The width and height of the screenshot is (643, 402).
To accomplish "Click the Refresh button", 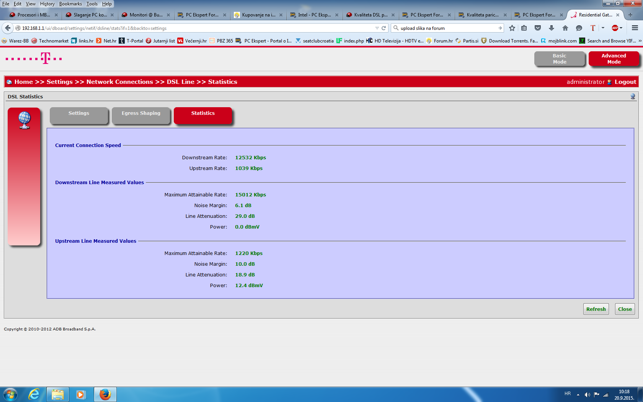I will (596, 309).
